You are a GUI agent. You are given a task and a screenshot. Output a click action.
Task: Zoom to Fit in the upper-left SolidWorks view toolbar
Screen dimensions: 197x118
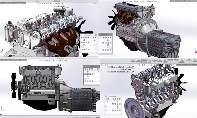pyautogui.click(x=38, y=4)
